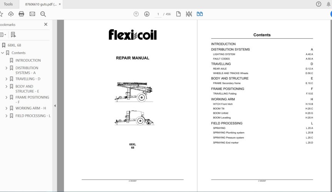Open the BODY AND STRUCTURE - E bookmark

27,89
